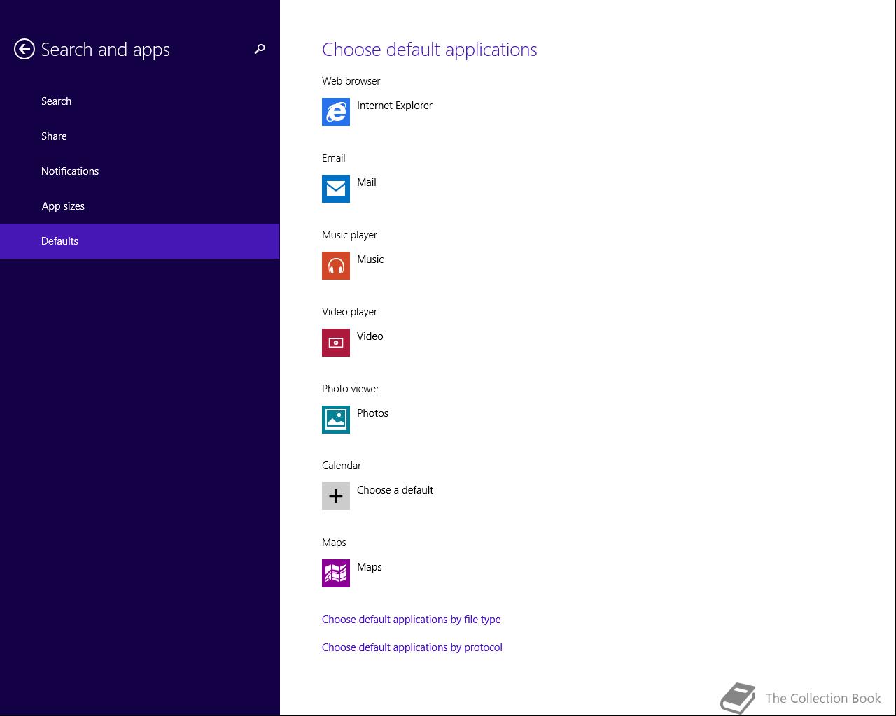Click the Maps default app name
This screenshot has width=896, height=716.
(x=370, y=567)
